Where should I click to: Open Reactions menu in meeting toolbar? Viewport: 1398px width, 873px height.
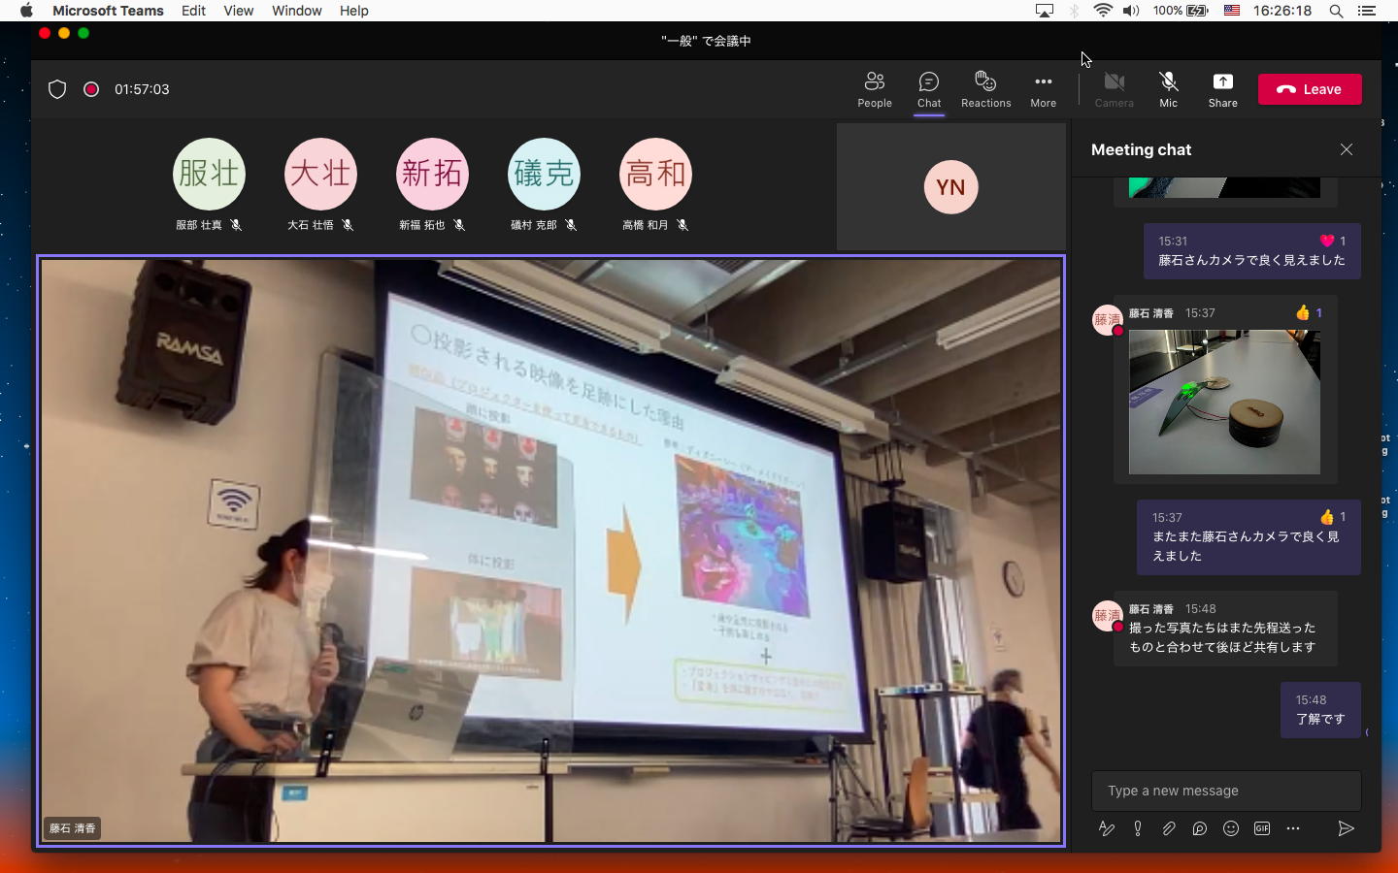point(985,89)
